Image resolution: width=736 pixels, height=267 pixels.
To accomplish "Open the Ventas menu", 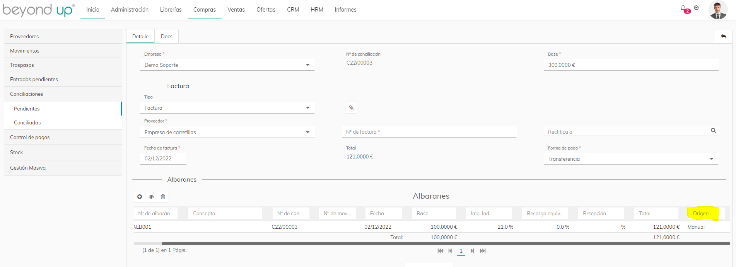I will [236, 10].
